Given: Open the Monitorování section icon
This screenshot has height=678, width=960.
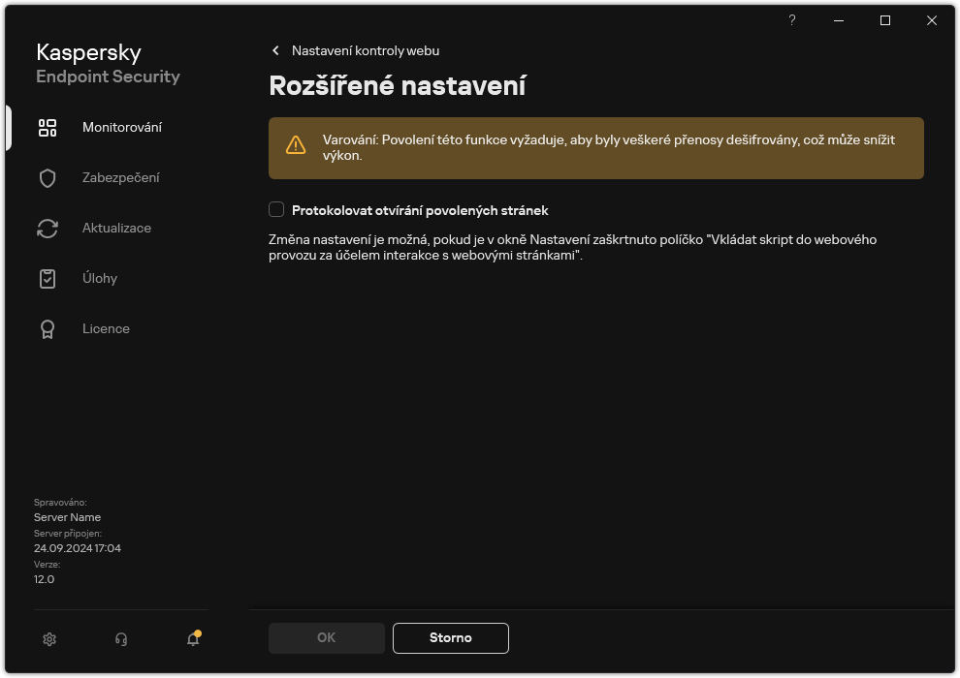Looking at the screenshot, I should (x=48, y=127).
